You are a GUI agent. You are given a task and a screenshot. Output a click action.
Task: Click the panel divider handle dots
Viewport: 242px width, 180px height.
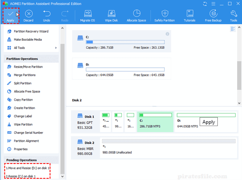click(x=154, y=106)
